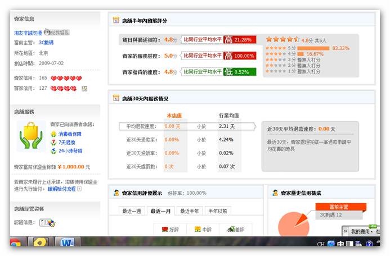Click calendar icon by 店鋪30天內服務情況
This screenshot has height=256, width=390.
[116, 98]
